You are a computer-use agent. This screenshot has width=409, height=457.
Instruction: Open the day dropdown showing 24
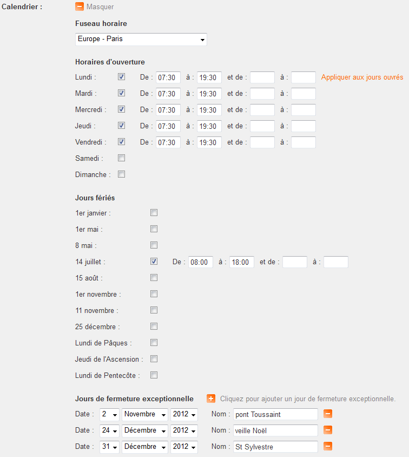coord(109,431)
